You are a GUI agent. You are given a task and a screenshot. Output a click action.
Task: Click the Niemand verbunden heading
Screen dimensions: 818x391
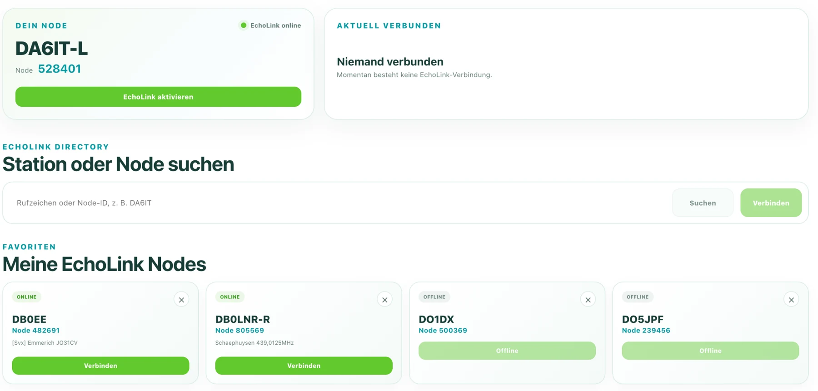click(x=390, y=62)
